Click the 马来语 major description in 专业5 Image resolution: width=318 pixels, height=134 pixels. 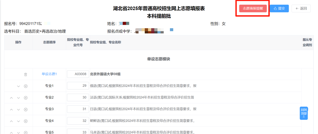coord(142,132)
